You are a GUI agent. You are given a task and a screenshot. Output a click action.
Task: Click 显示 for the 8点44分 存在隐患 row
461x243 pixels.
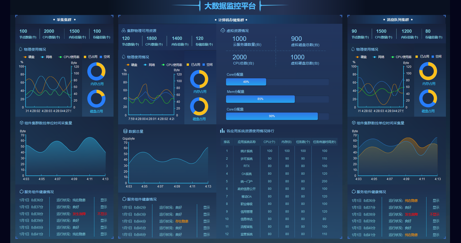click(x=207, y=221)
